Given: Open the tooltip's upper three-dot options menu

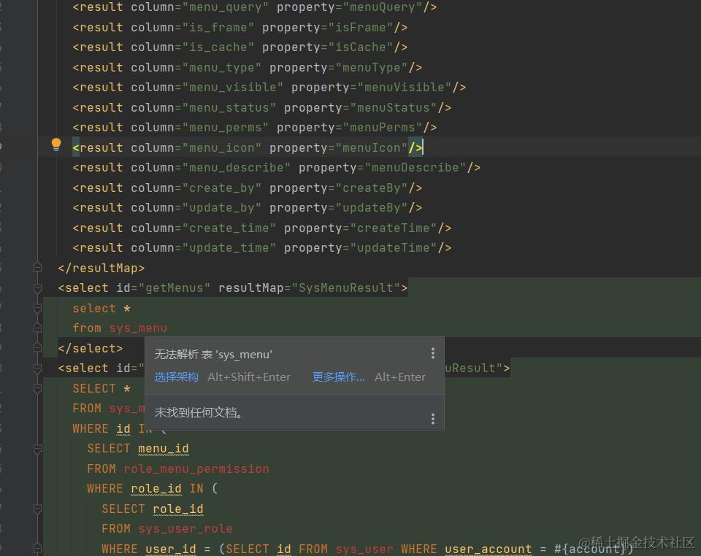Looking at the screenshot, I should 433,354.
